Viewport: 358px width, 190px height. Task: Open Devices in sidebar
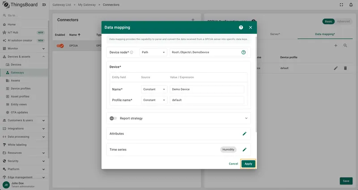click(x=24, y=65)
